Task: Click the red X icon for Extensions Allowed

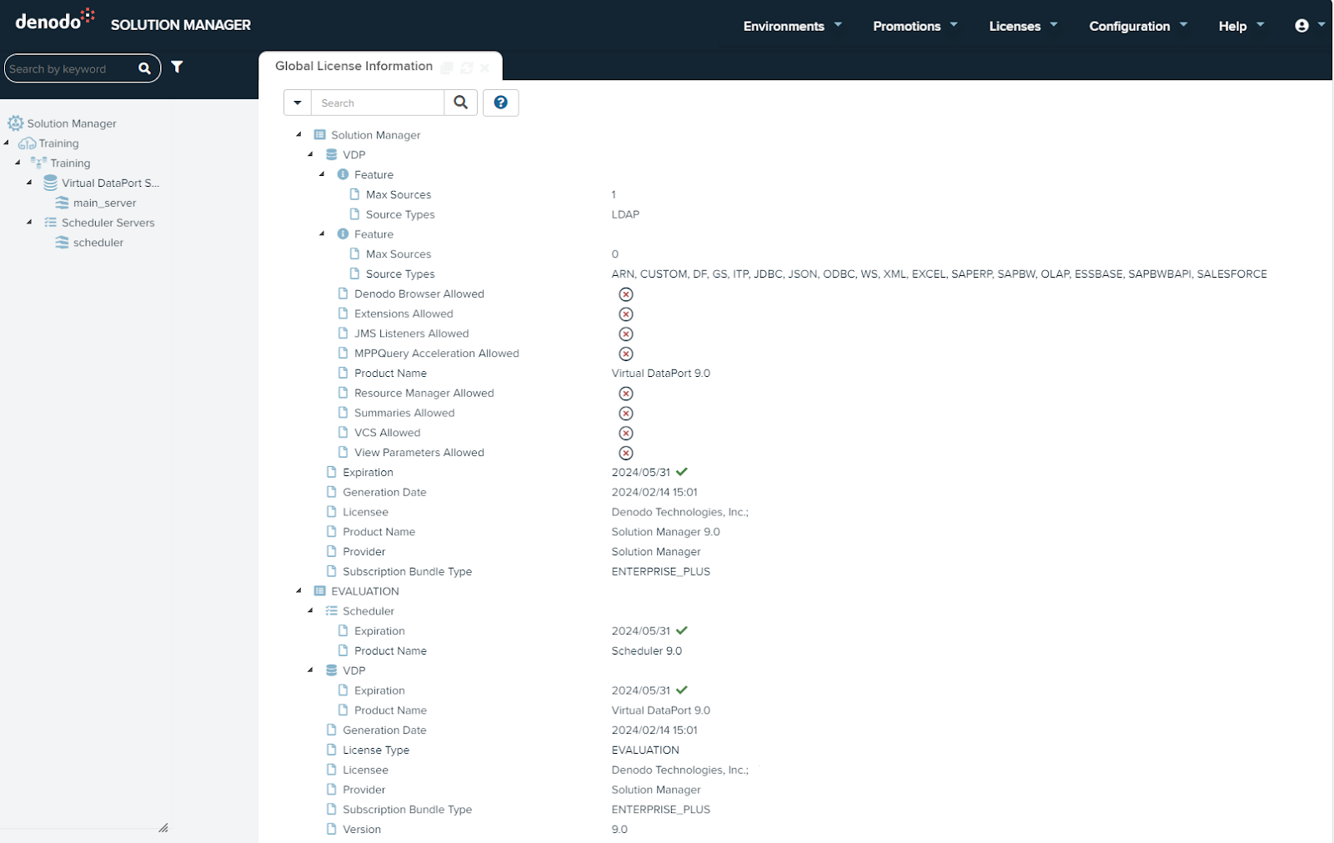Action: click(626, 314)
